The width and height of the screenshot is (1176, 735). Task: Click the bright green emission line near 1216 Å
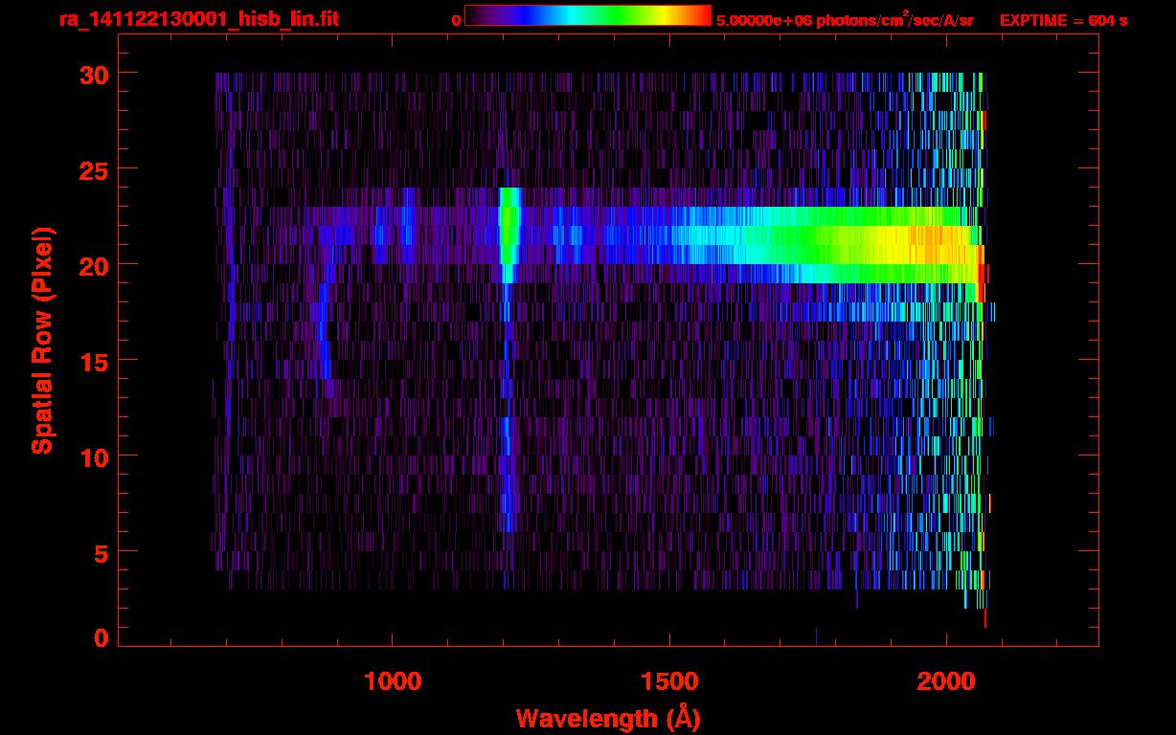coord(509,234)
